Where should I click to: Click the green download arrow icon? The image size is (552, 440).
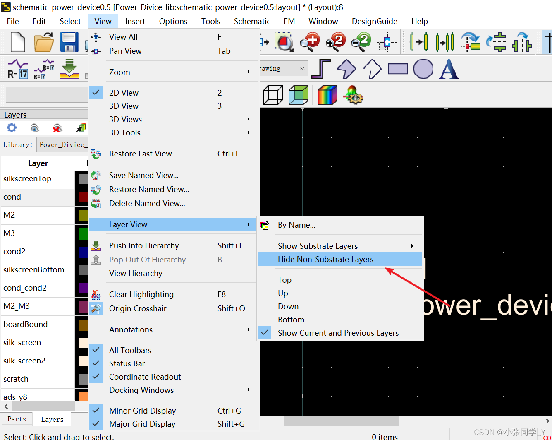pos(69,69)
